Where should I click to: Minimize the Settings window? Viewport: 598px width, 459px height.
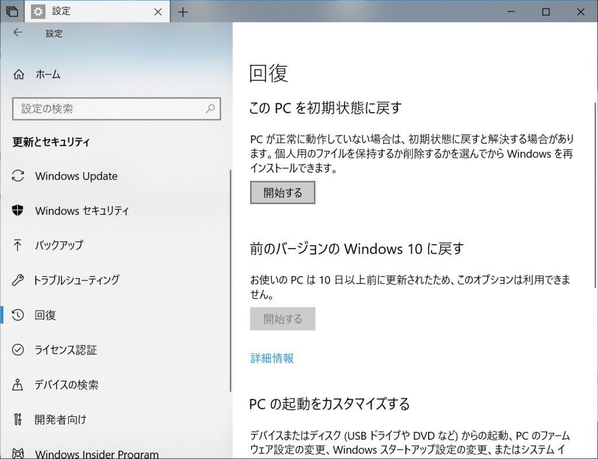click(x=511, y=12)
